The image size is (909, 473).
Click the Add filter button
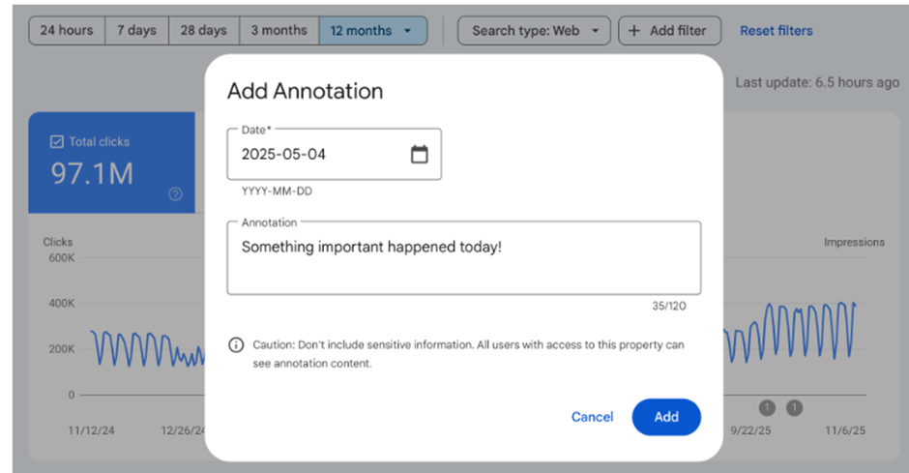coord(668,31)
